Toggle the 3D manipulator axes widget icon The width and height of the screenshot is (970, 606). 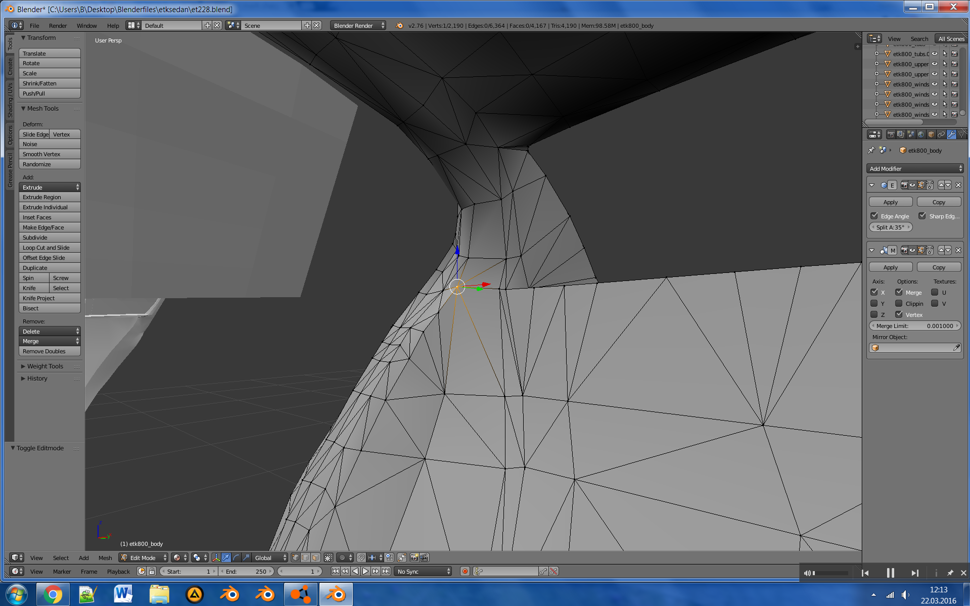(216, 557)
